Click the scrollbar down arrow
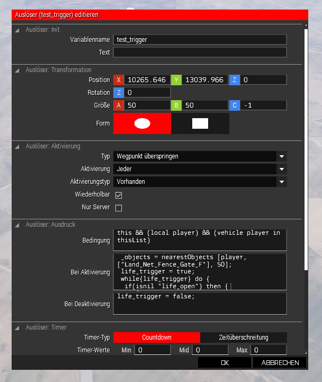The height and width of the screenshot is (382, 322). [306, 353]
